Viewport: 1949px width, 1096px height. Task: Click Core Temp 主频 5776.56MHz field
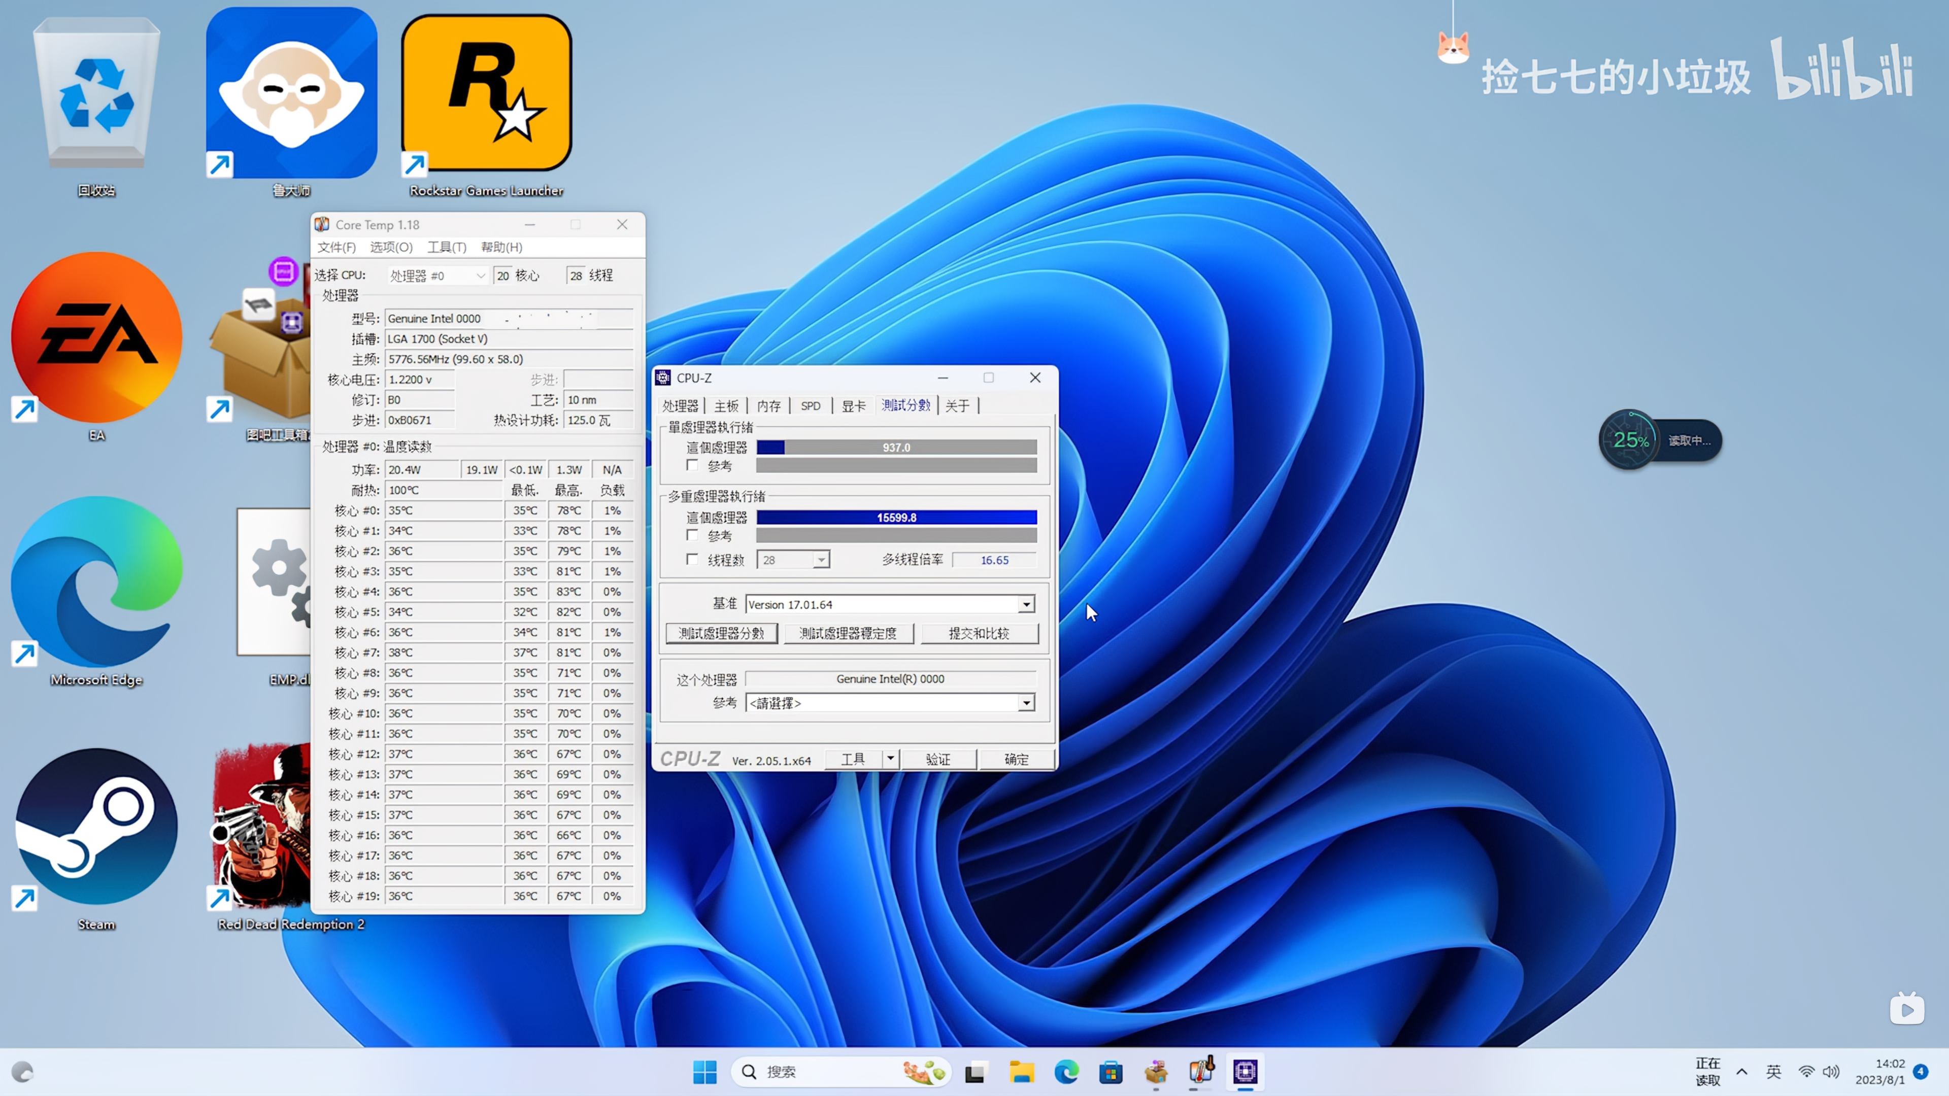coord(509,359)
